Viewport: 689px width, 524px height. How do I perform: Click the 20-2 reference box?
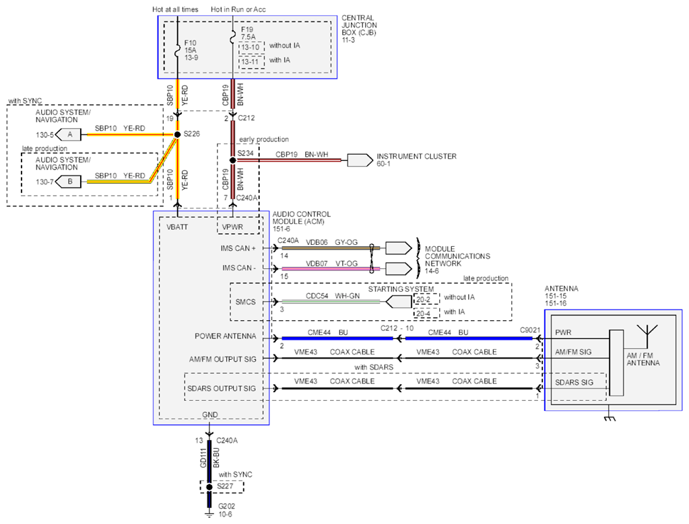pyautogui.click(x=426, y=299)
